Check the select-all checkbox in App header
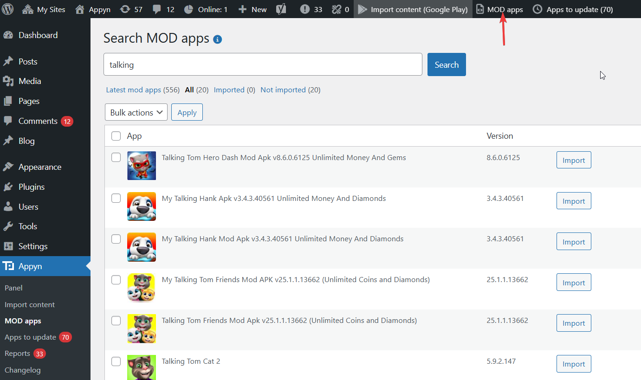 (116, 136)
